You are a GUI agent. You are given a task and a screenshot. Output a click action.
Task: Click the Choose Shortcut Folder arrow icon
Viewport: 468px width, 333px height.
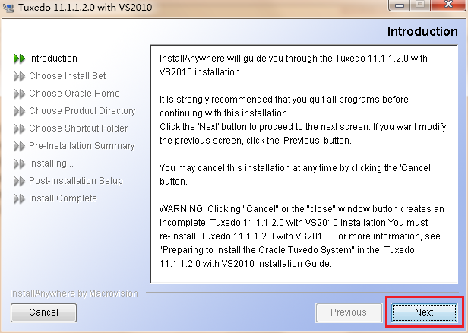coord(19,128)
